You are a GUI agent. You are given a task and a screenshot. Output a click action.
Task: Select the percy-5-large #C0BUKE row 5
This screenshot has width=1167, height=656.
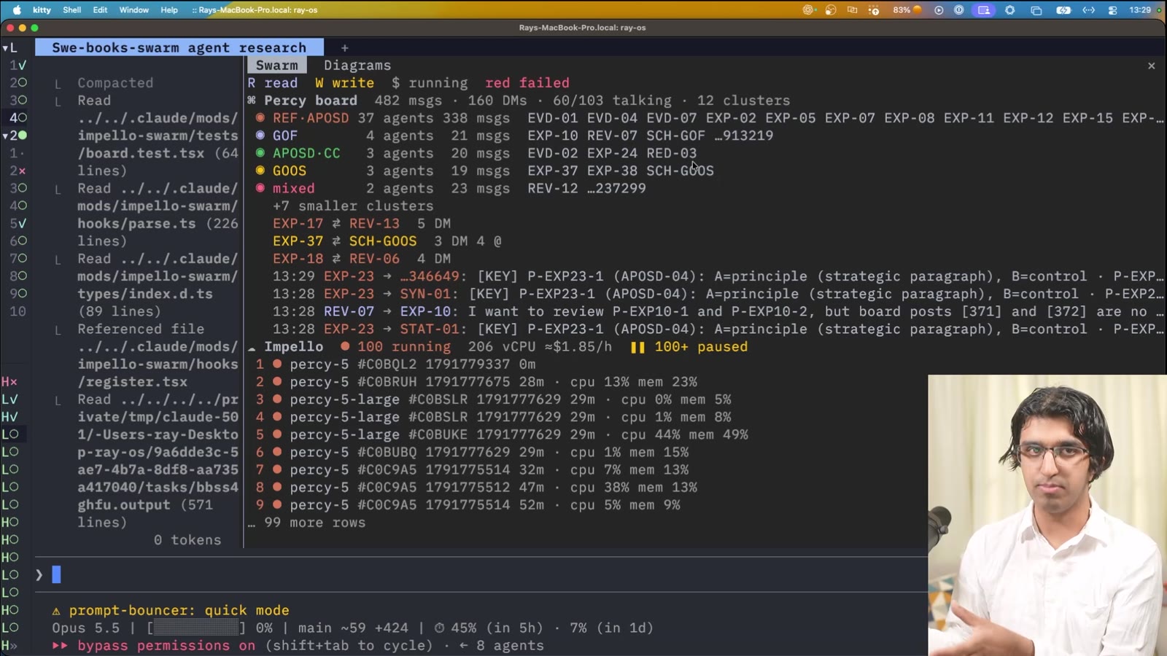(x=502, y=434)
